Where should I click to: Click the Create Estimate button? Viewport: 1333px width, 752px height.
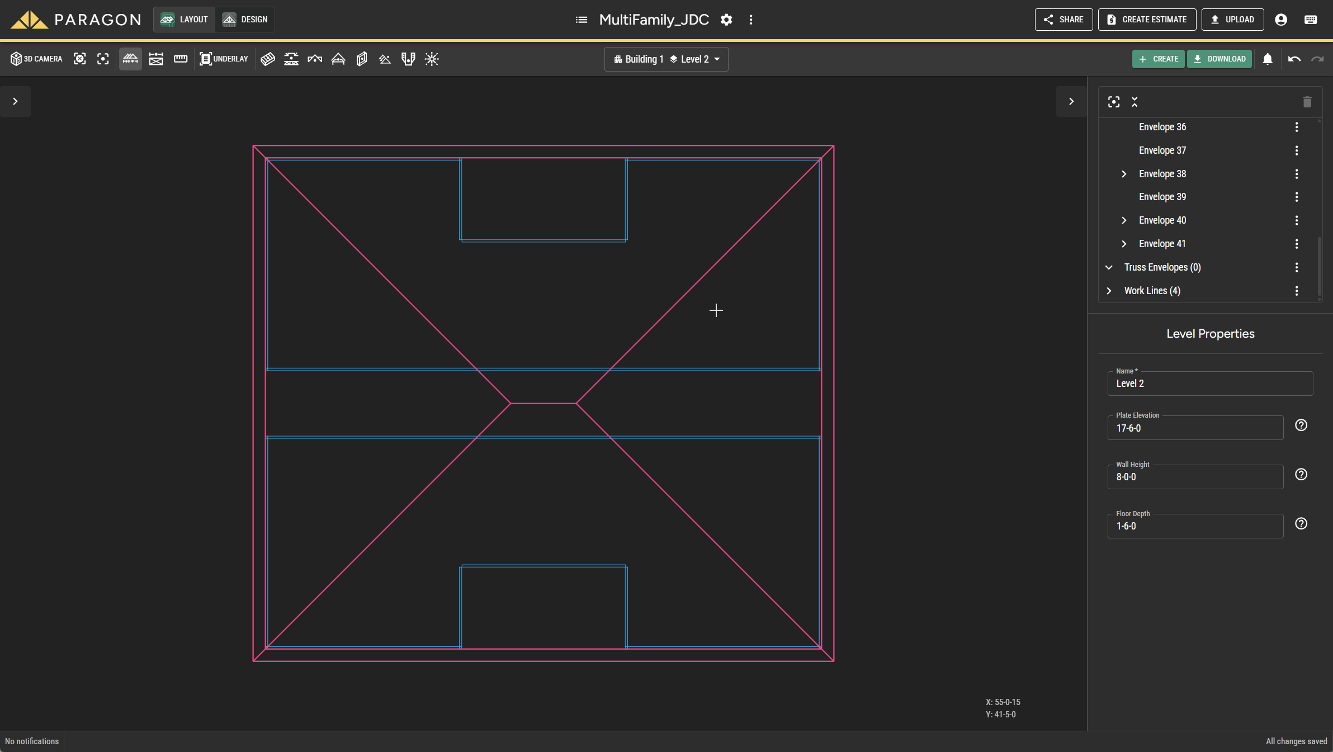pos(1147,20)
